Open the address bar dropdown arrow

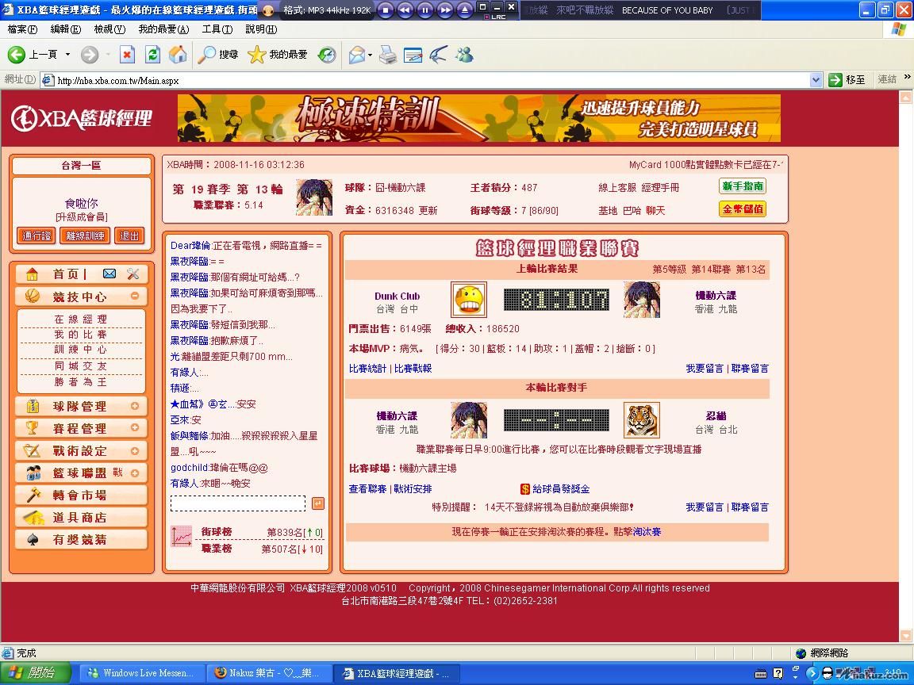pos(816,80)
